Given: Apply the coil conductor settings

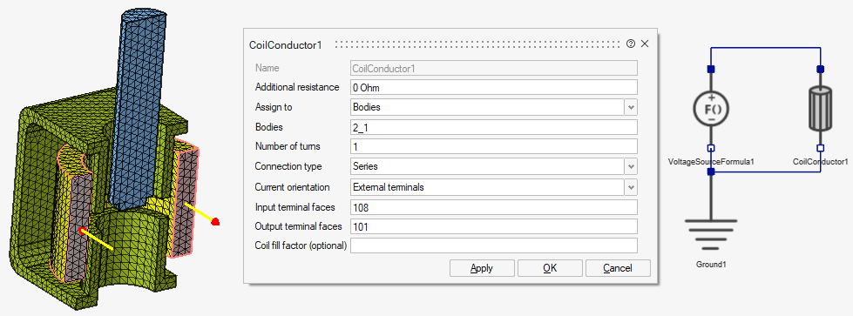Looking at the screenshot, I should (x=482, y=268).
